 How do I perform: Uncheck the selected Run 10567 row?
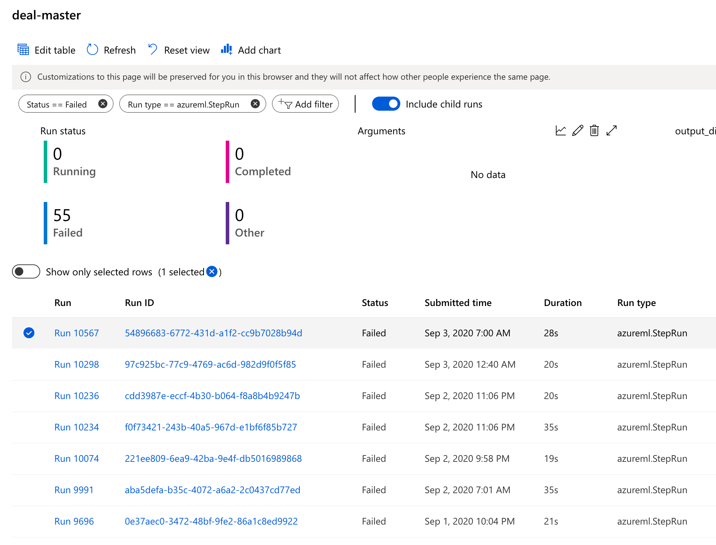(29, 332)
